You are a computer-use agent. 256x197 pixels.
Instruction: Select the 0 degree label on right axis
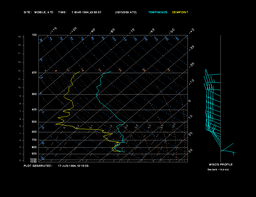189,101
